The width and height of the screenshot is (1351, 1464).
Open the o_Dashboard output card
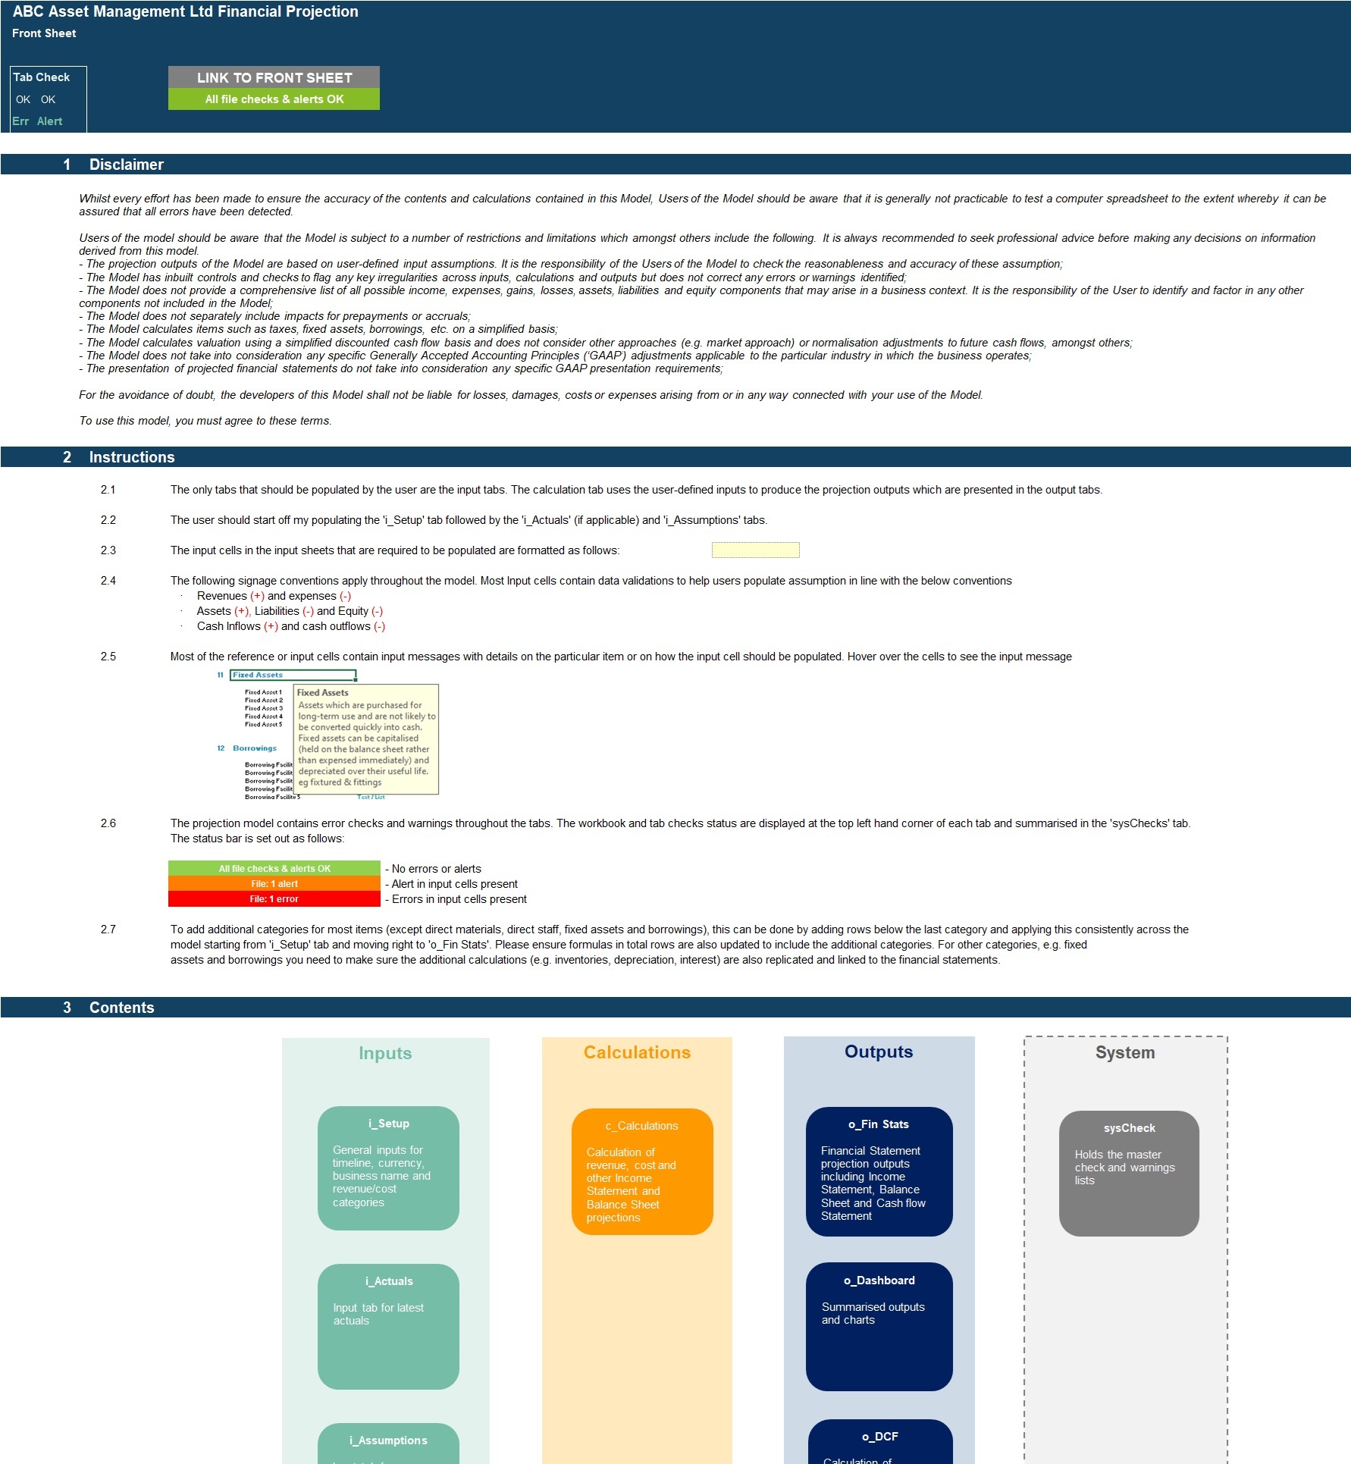[879, 1327]
